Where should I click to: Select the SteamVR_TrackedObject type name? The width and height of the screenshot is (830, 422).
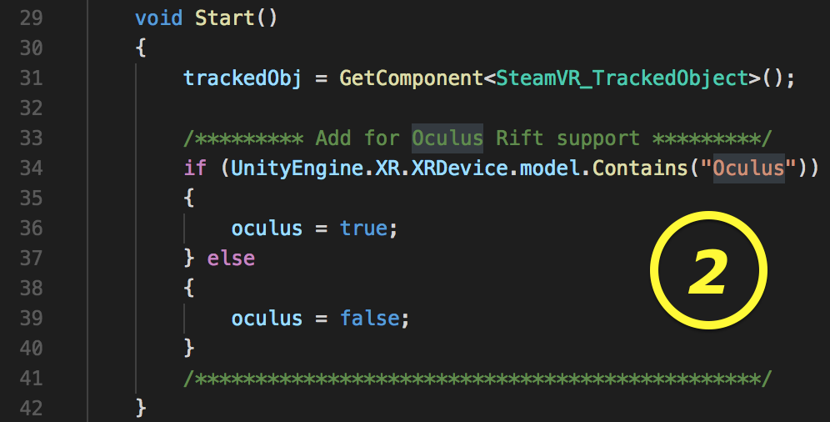click(622, 78)
